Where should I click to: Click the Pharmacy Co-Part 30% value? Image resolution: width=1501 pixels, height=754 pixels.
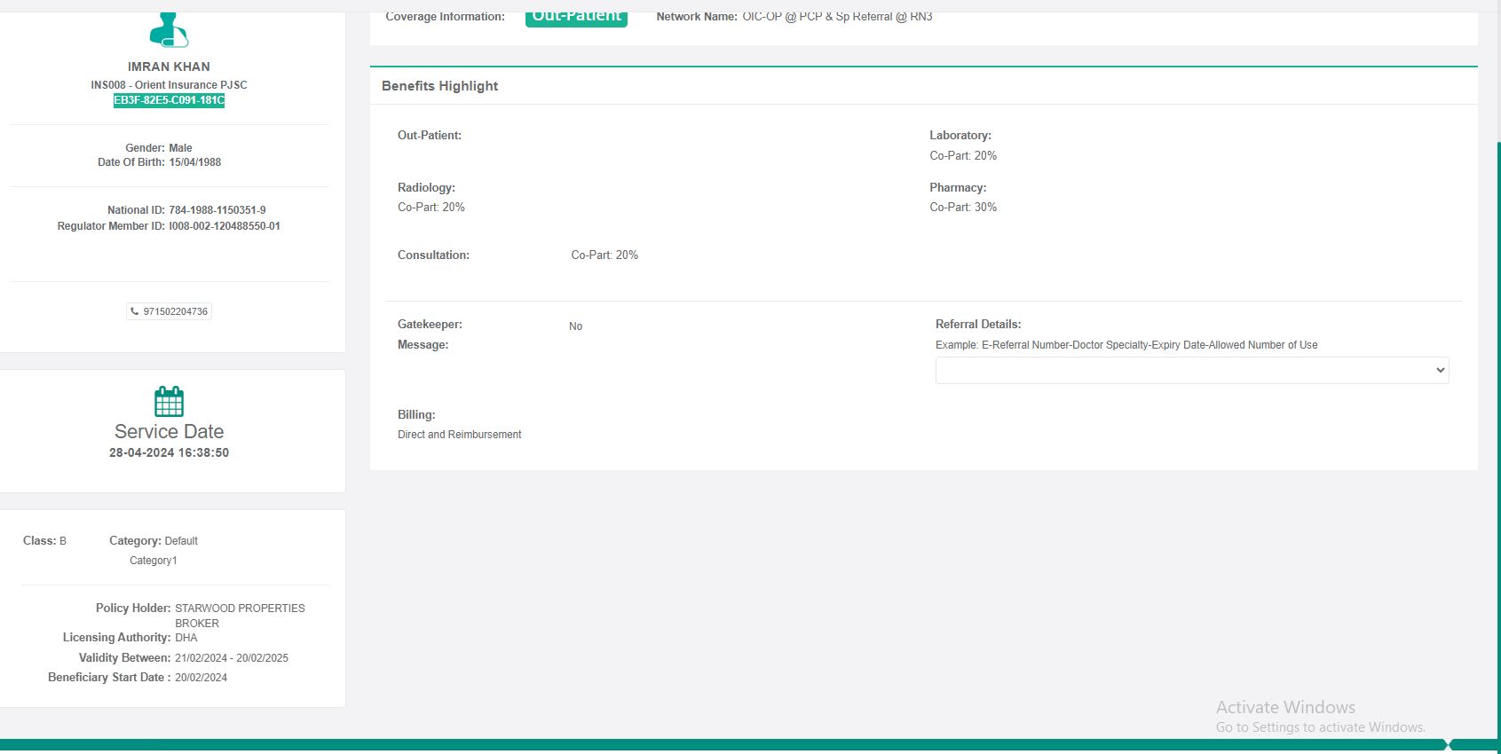(x=963, y=208)
